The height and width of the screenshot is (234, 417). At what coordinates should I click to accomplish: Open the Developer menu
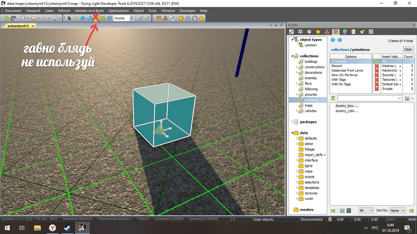187,11
